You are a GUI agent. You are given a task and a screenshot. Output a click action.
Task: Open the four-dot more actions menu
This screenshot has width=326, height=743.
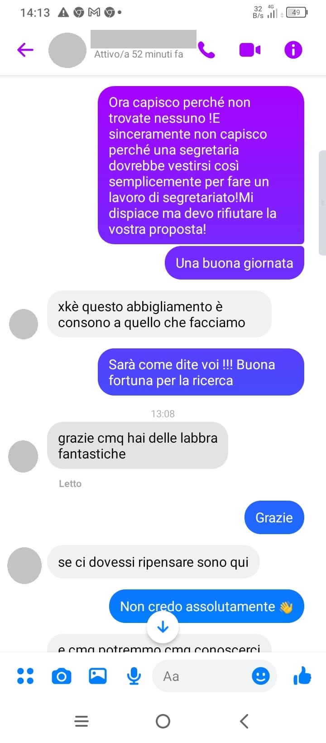[x=25, y=676]
